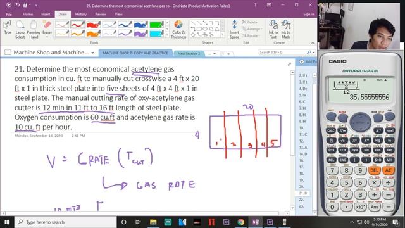This screenshot has width=405, height=228.
Task: Choose the purple marker pen
Action: 140,33
